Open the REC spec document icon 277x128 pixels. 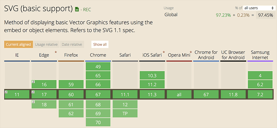click(77, 9)
